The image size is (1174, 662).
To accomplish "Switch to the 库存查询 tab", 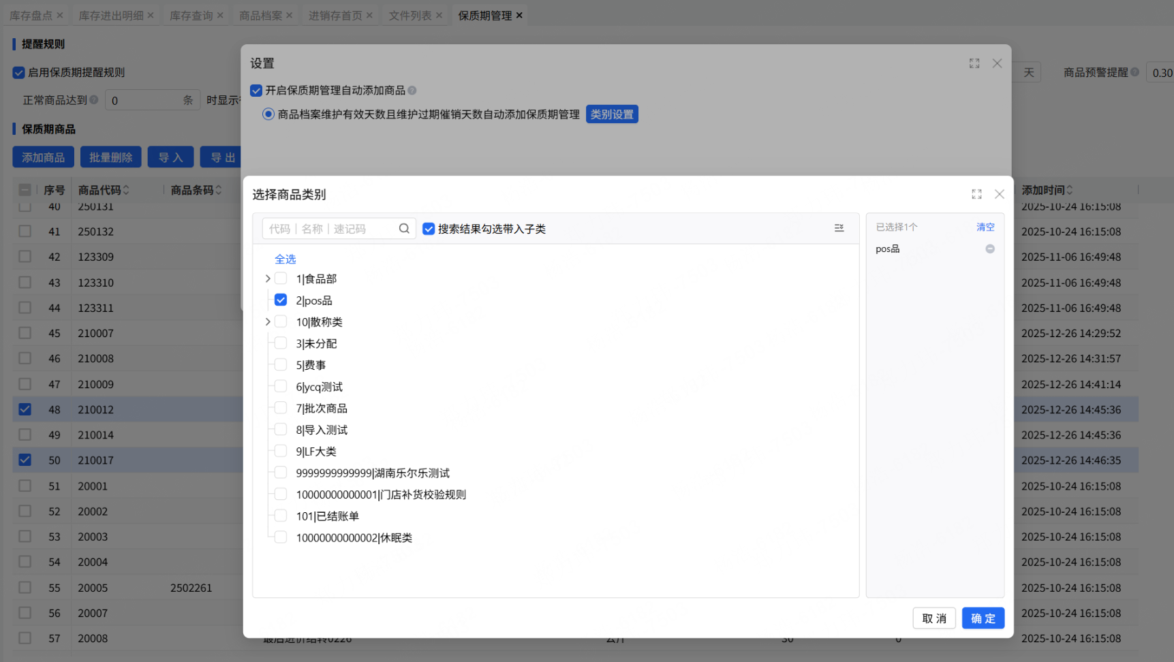I will click(x=191, y=15).
